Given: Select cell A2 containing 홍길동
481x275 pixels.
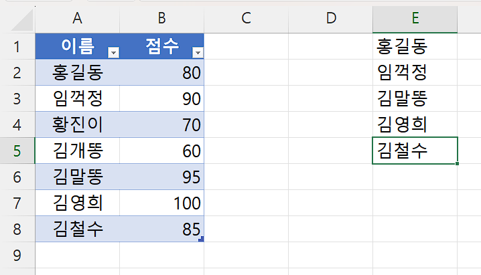Looking at the screenshot, I should (77, 72).
